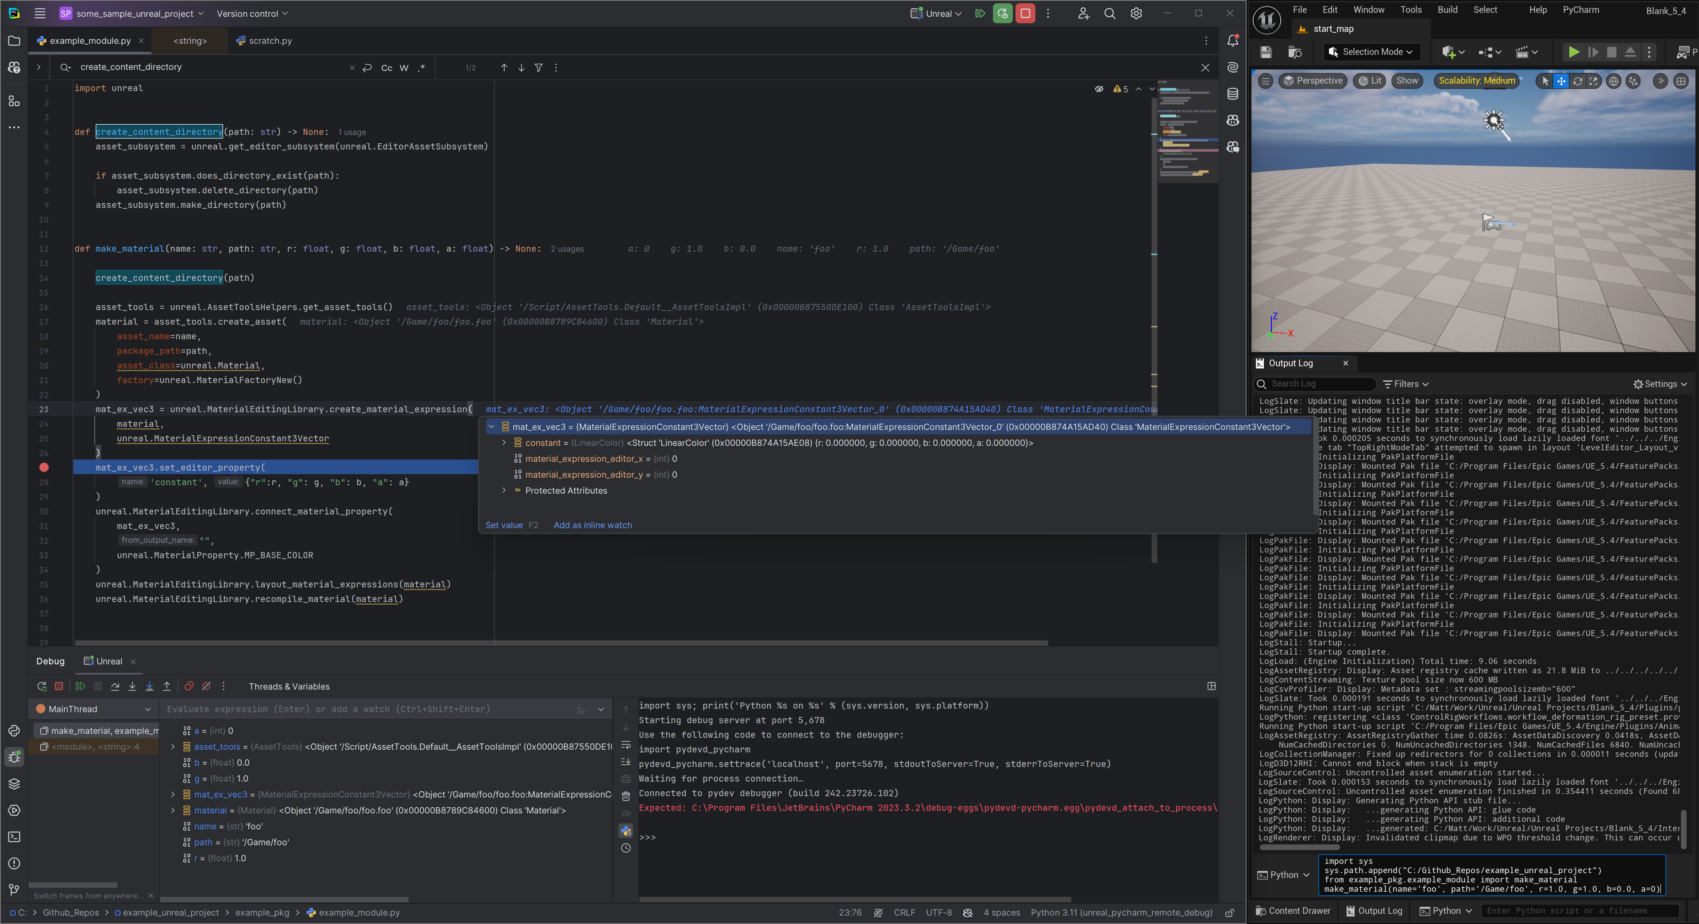The image size is (1699, 924).
Task: Toggle Words (W) option in search bar
Action: click(x=404, y=68)
